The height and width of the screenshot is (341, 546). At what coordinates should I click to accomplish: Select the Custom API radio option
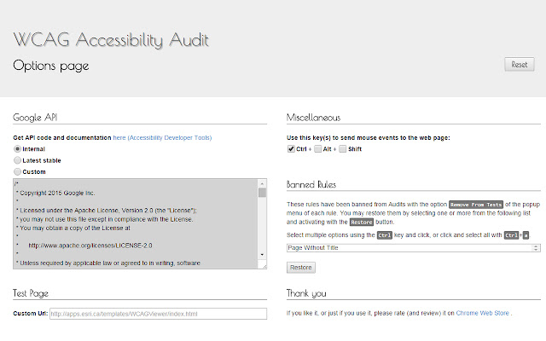(18, 171)
